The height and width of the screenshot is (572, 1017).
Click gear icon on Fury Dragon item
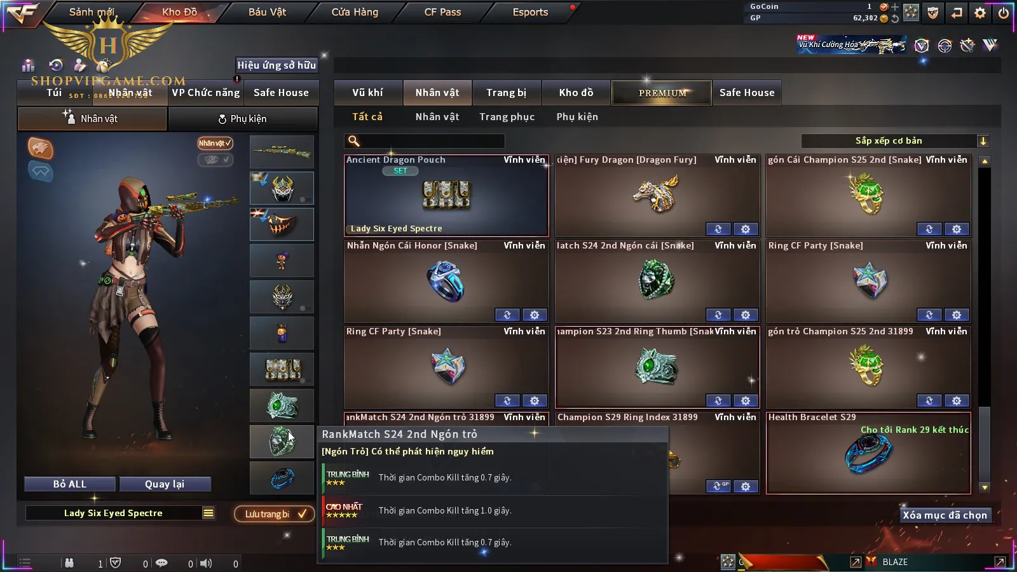(746, 229)
